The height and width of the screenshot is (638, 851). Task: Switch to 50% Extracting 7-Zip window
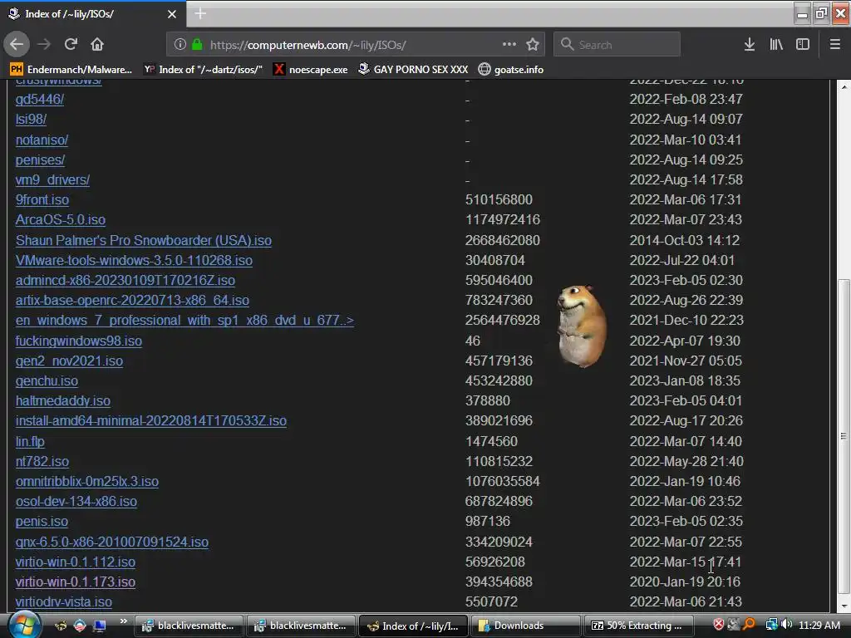(638, 626)
